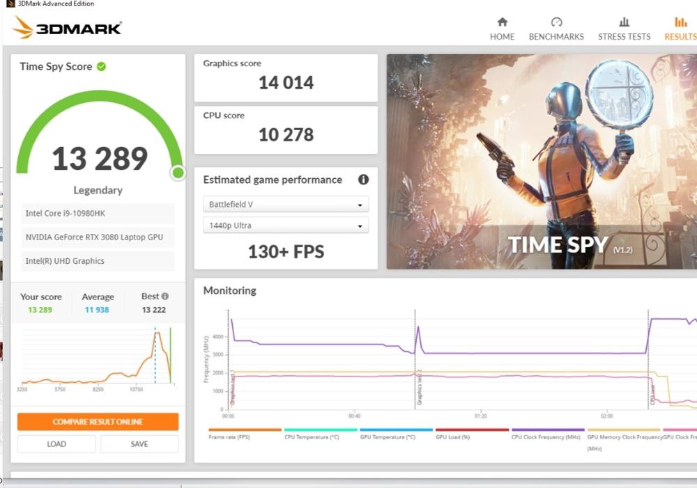Click the Stress Tests bar icon
Viewport: 697px width, 488px height.
coord(624,22)
